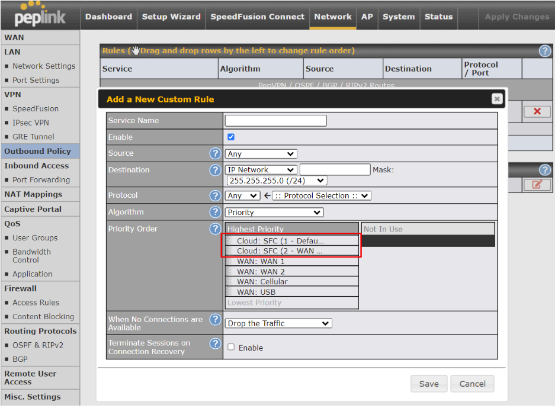Open the SpeedFusion Connect tab
The height and width of the screenshot is (408, 558).
[x=258, y=17]
